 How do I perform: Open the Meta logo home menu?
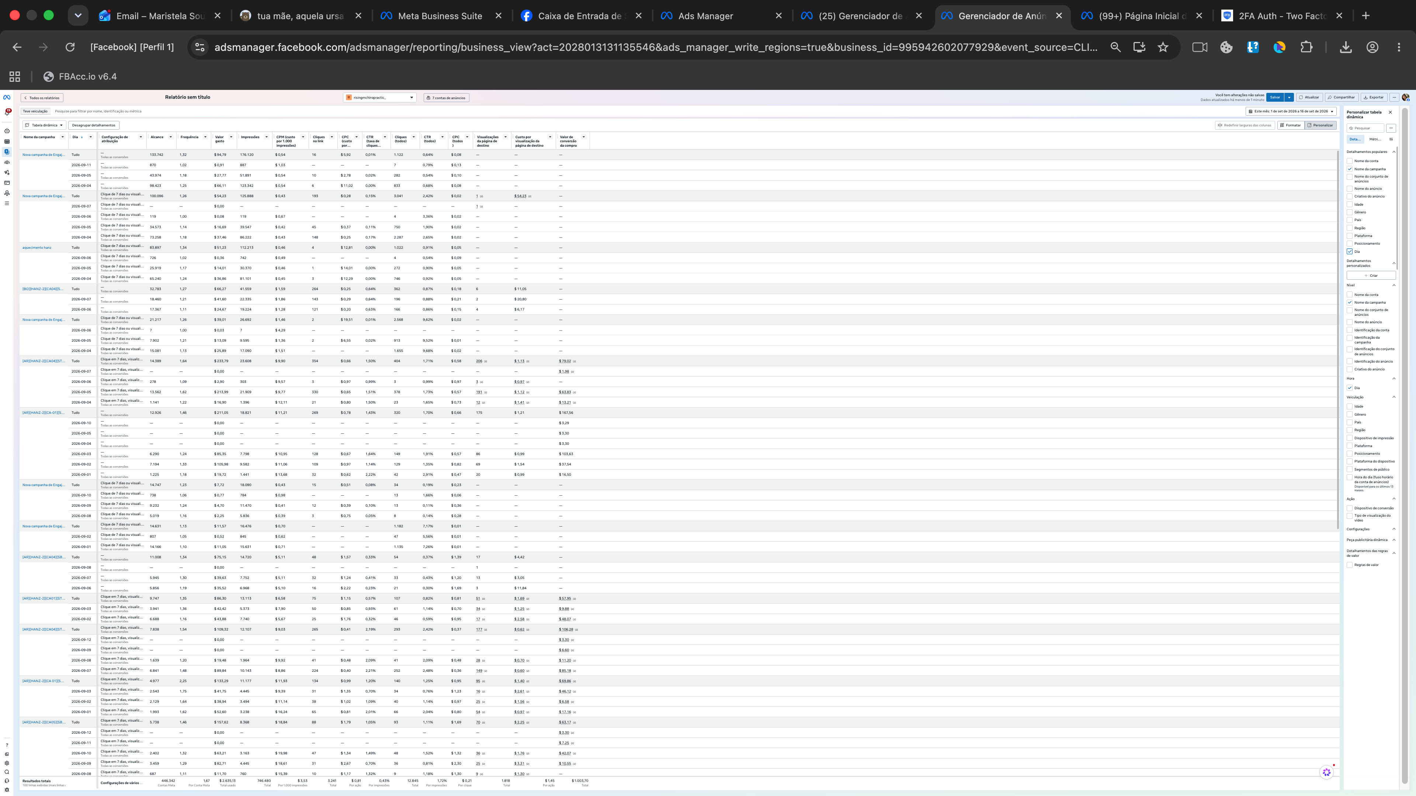click(7, 97)
